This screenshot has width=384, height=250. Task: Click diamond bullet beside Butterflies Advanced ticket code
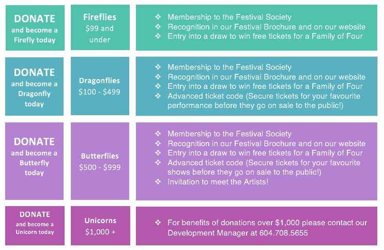pos(158,162)
